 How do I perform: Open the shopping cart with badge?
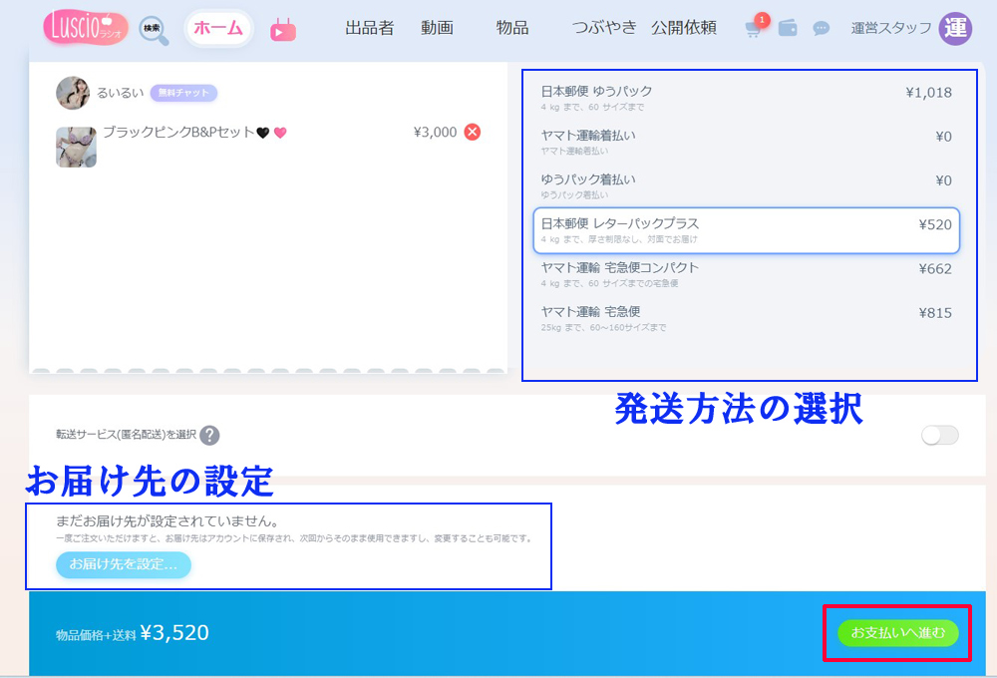(754, 29)
